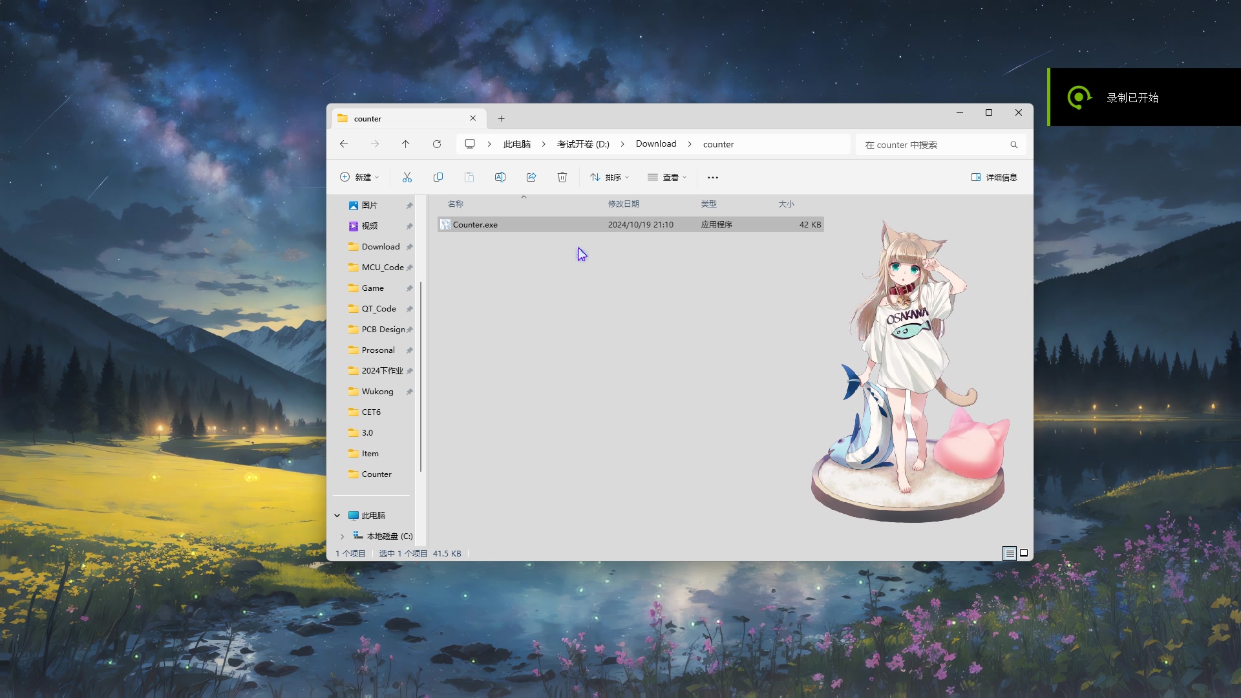Refresh the current folder view
This screenshot has height=698, width=1241.
[437, 144]
